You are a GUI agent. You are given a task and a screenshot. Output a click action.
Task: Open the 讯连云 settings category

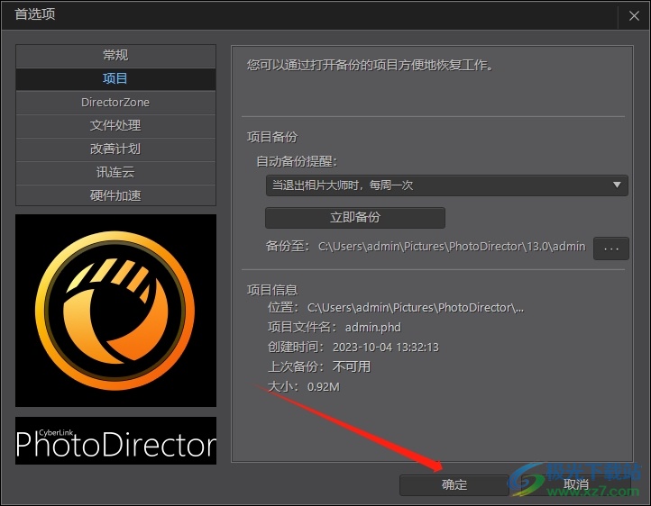pyautogui.click(x=115, y=172)
